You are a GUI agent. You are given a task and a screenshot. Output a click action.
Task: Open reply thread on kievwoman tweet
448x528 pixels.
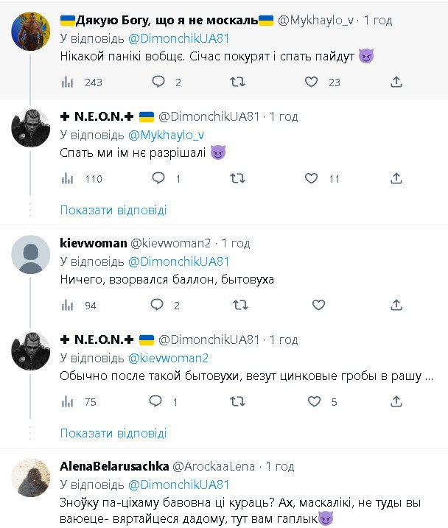157,305
